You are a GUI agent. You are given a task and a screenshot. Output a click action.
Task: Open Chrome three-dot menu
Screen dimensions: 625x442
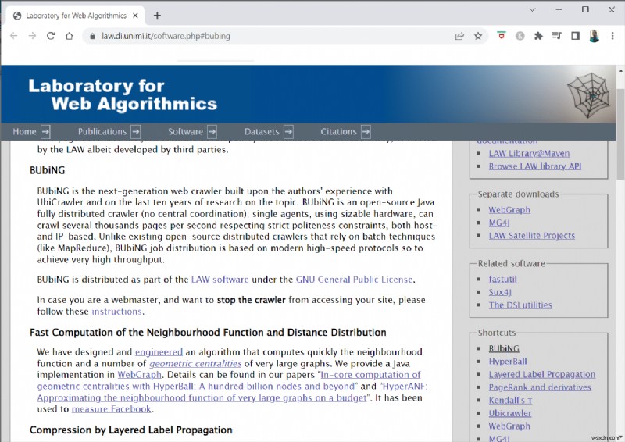click(612, 36)
